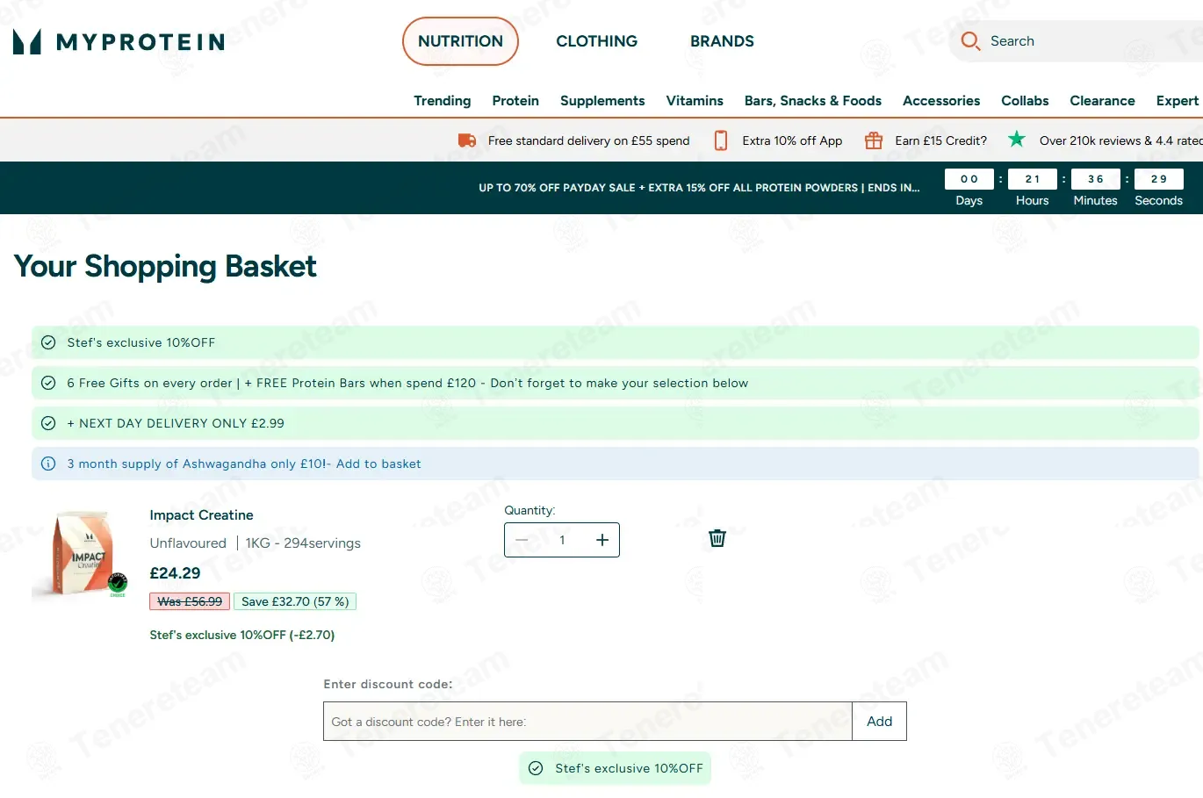Open the Protein menu
1203x798 pixels.
515,101
